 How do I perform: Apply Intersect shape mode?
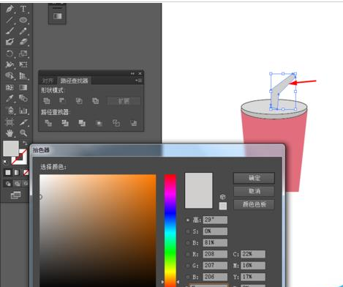pyautogui.click(x=79, y=100)
